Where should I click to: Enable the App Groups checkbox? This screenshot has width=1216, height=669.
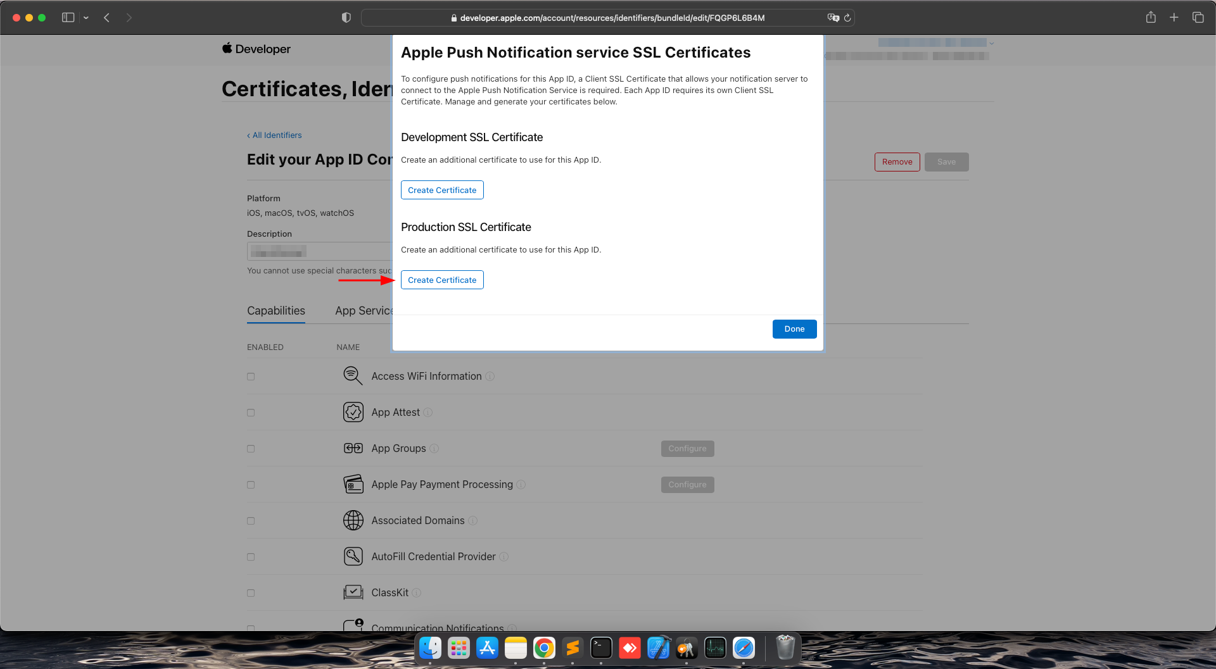(251, 449)
